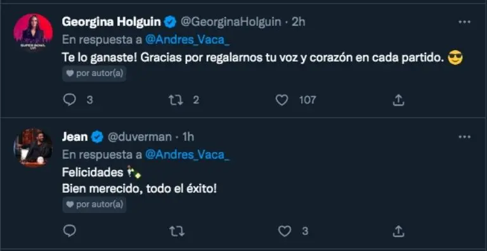Open @Andres_Vaca_ link in Georgina's reply
This screenshot has width=487, height=251.
point(188,39)
